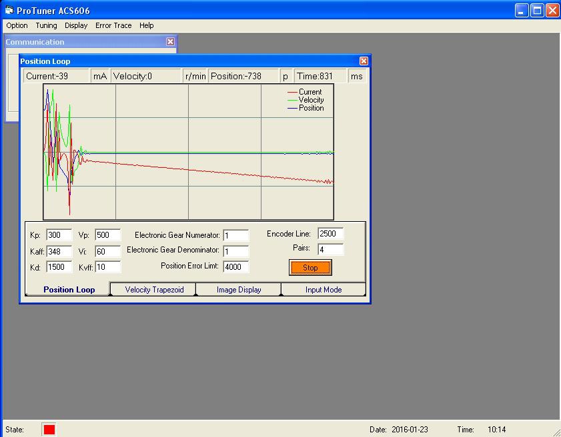Close the ProTuner ACS606 application

click(x=552, y=11)
